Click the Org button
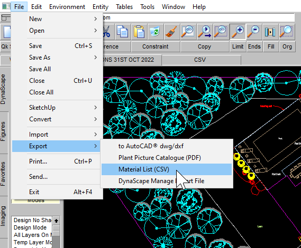 pos(287,46)
